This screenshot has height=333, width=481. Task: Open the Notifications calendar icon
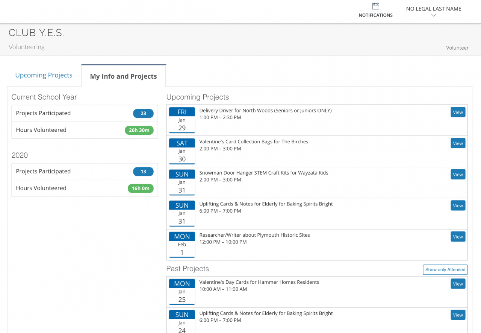[375, 6]
